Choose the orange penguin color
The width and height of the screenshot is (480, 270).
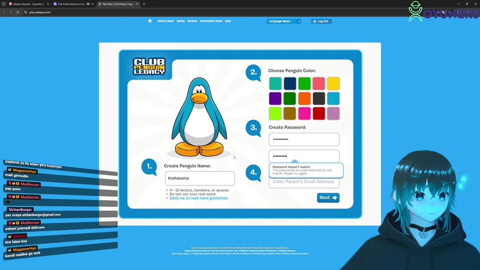[304, 99]
